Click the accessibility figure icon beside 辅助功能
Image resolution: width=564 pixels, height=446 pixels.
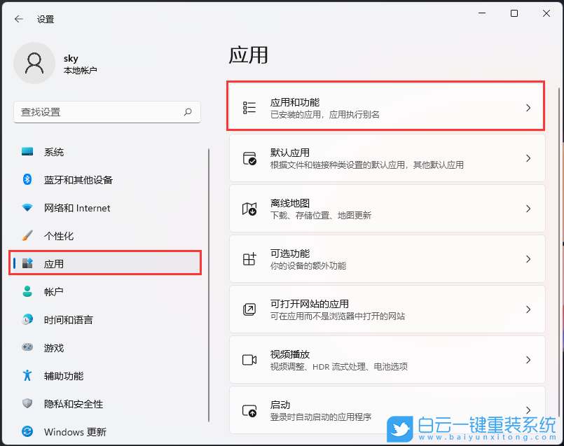click(27, 376)
